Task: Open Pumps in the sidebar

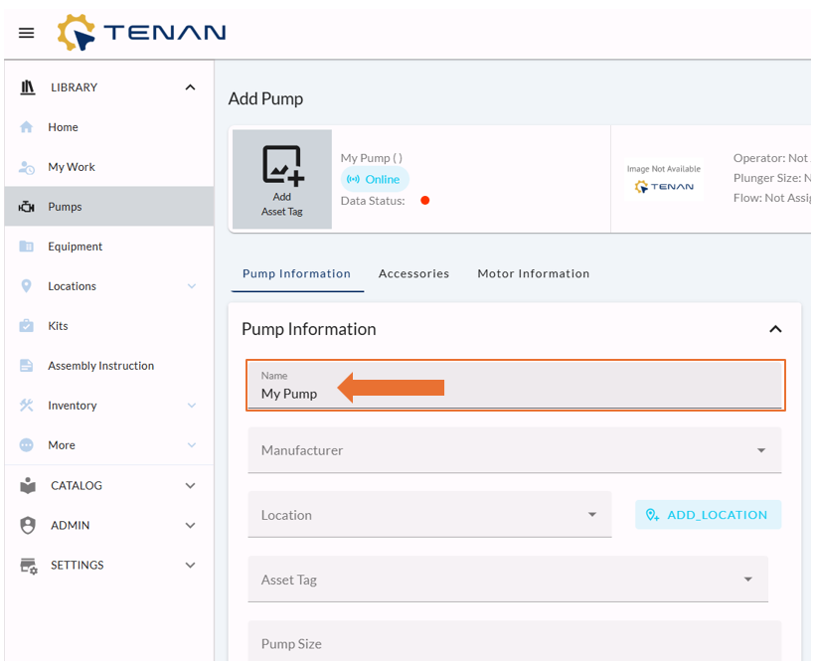Action: click(x=66, y=207)
